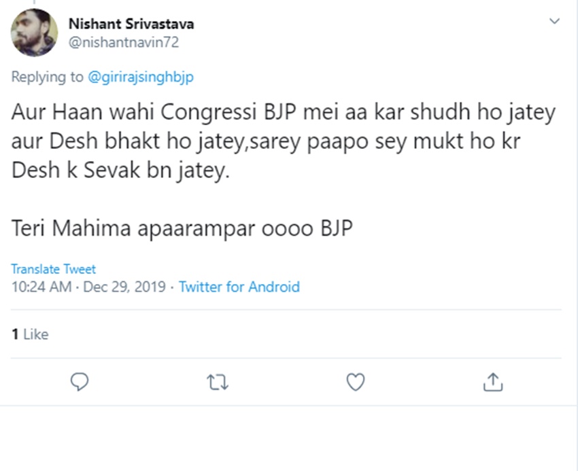Click Translate Tweet
This screenshot has width=578, height=471.
53,269
